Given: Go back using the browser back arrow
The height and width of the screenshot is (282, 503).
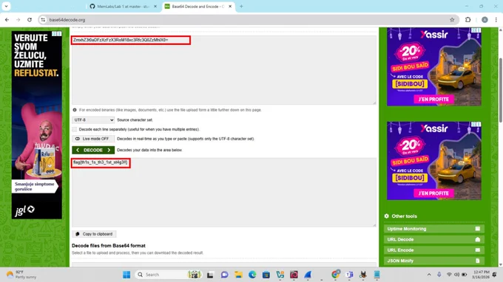Looking at the screenshot, I should pos(7,20).
